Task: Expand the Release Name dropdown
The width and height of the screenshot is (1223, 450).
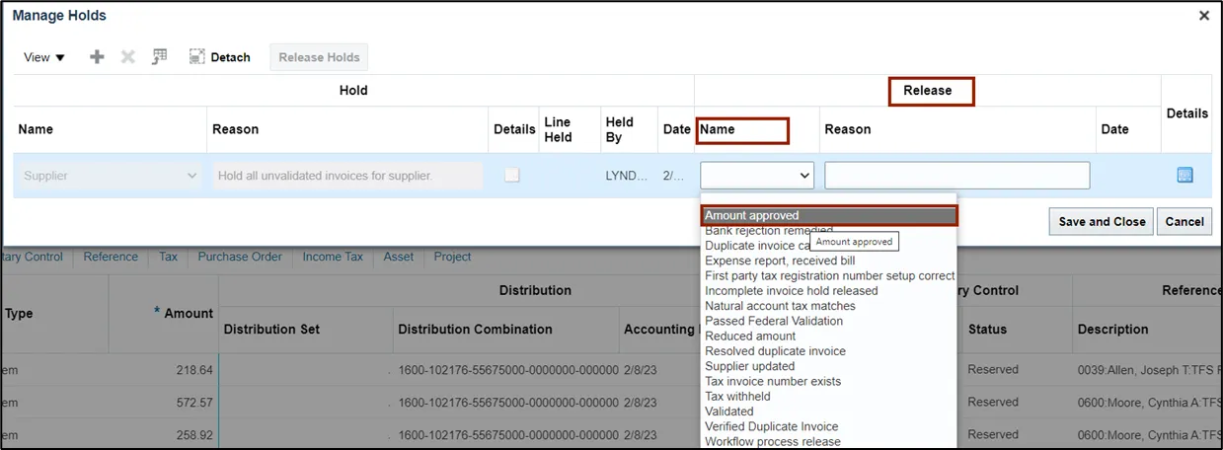Action: point(757,176)
